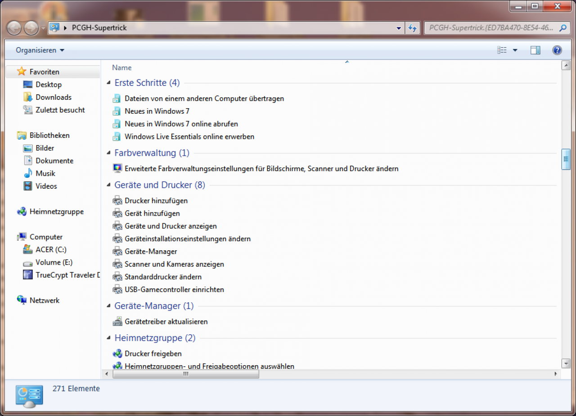Viewport: 576px width, 416px height.
Task: Click the control panel icon in address bar
Action: click(x=54, y=28)
